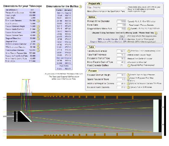This screenshot has height=146, width=169.
Task: Click help icon next to Tube Inside Diameter 184.000
Action: pos(38,21)
